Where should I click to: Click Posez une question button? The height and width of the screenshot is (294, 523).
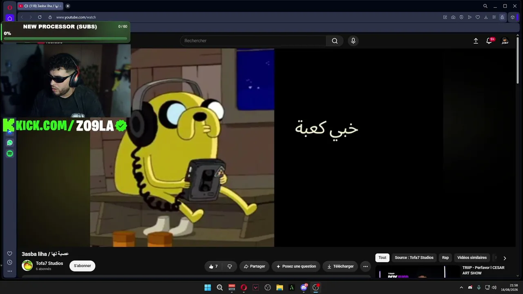(296, 266)
